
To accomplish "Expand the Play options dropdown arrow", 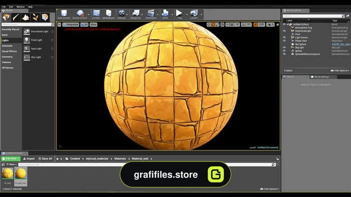I will click(186, 15).
